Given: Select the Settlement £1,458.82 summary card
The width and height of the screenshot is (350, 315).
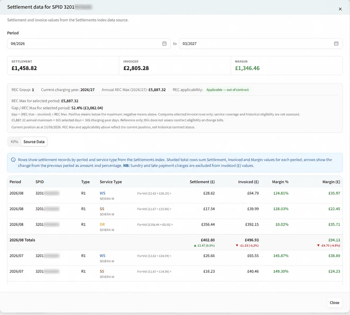Looking at the screenshot, I should [x=63, y=65].
